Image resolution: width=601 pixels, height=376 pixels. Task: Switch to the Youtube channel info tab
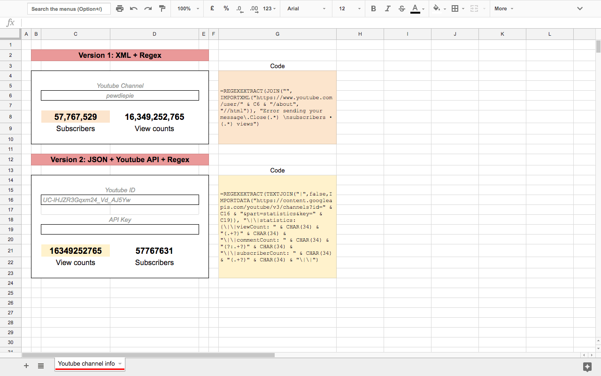click(86, 363)
